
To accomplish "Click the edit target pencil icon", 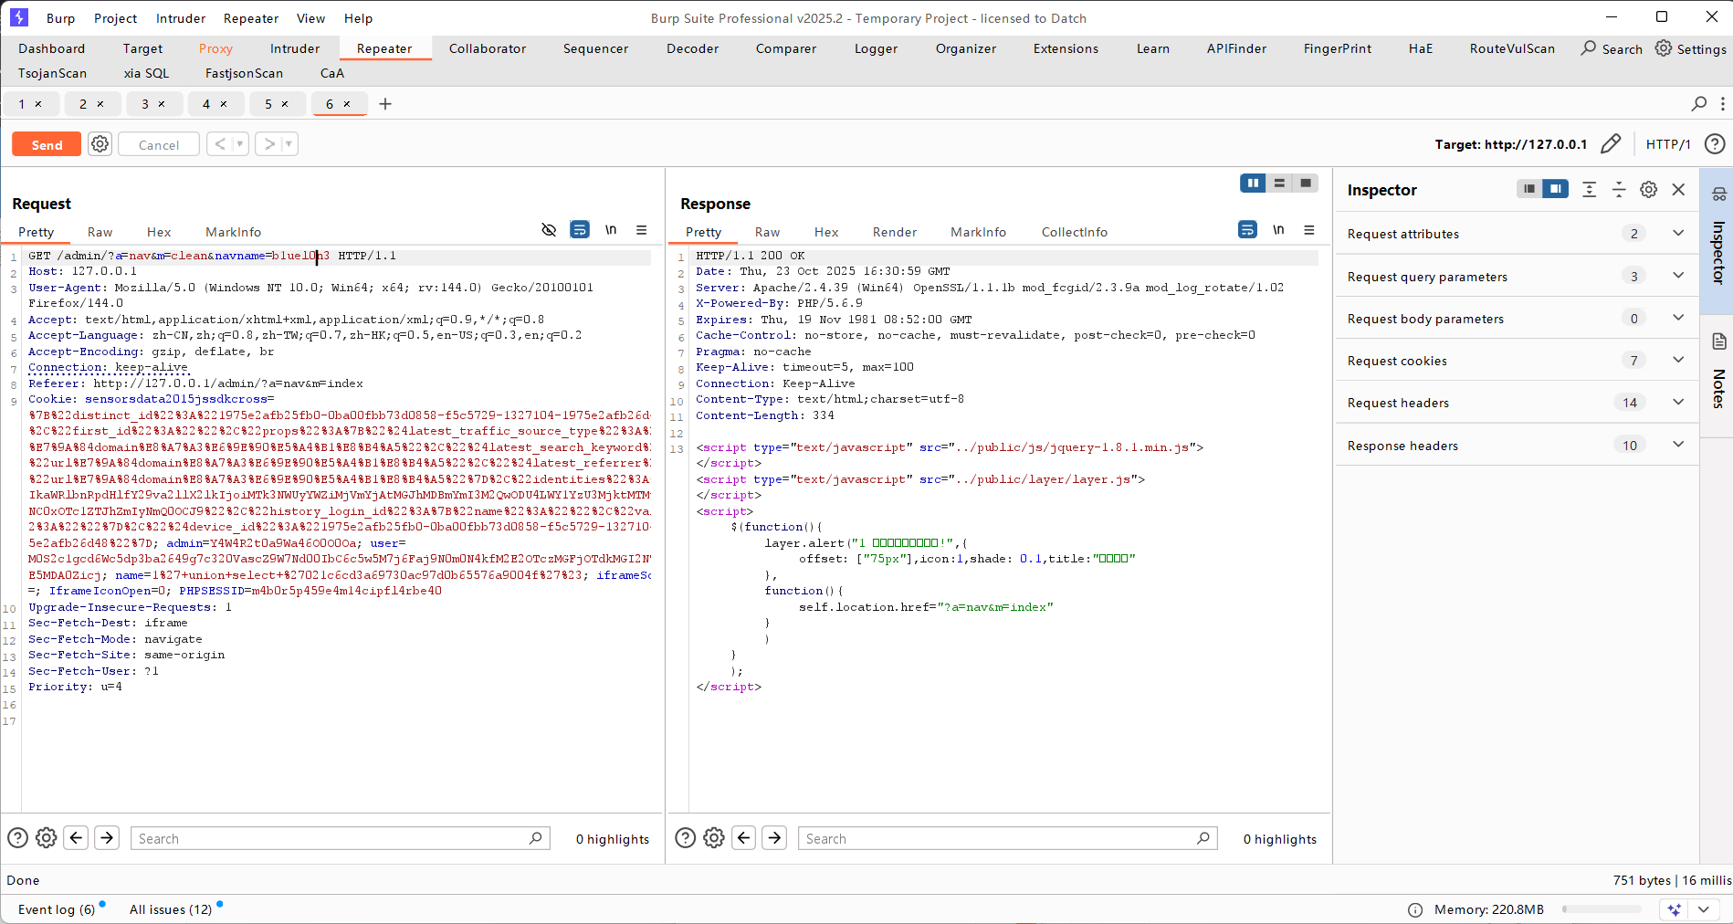I will 1611,144.
